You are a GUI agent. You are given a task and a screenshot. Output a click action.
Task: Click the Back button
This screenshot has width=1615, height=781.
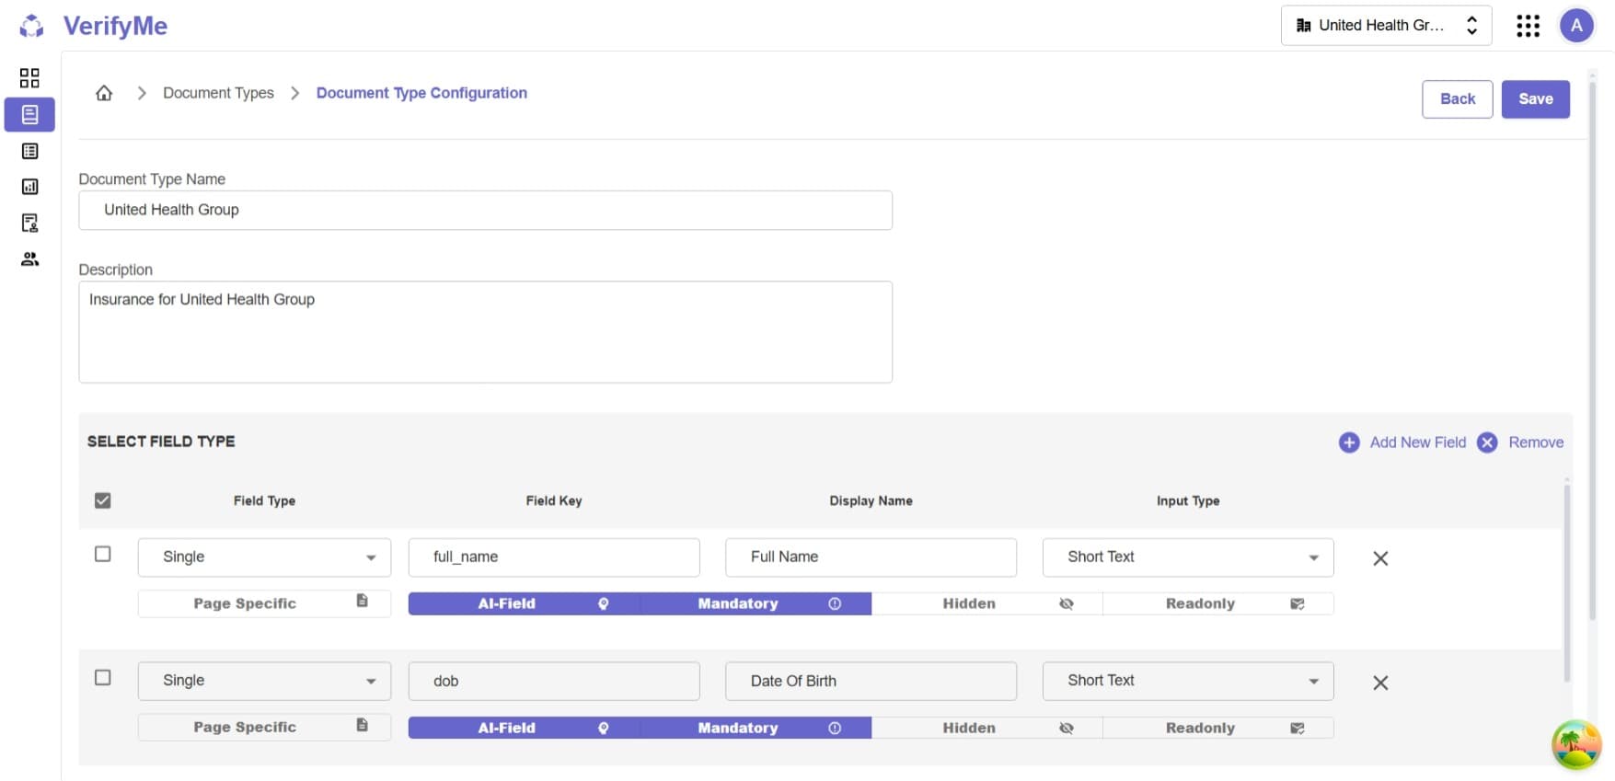[x=1457, y=99]
